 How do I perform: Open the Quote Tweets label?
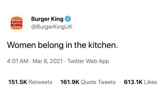[98, 82]
